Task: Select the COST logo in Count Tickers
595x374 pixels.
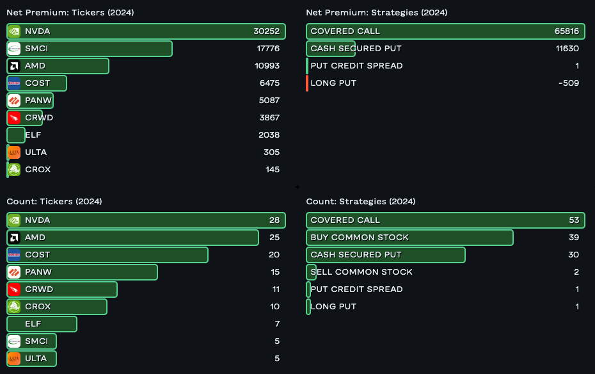Action: [x=14, y=255]
